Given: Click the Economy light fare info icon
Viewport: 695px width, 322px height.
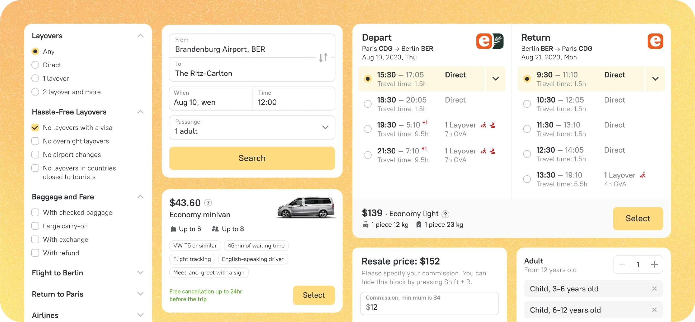Looking at the screenshot, I should [x=445, y=214].
